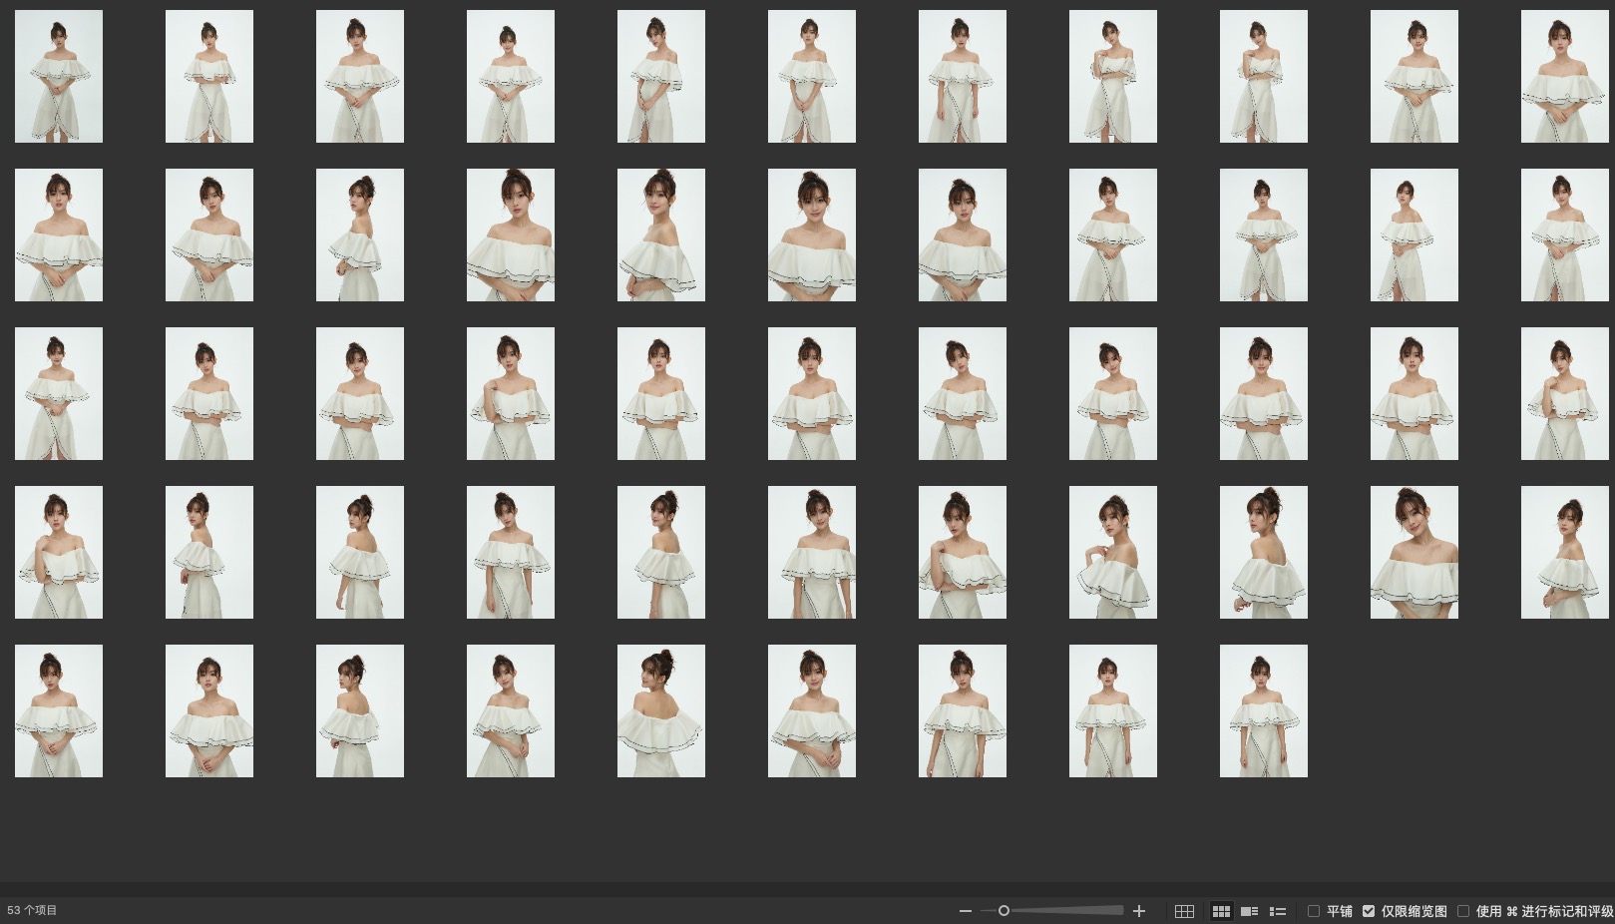Select the last thumbnail in the bottom row
Screen dimensions: 1615x924
(1264, 711)
